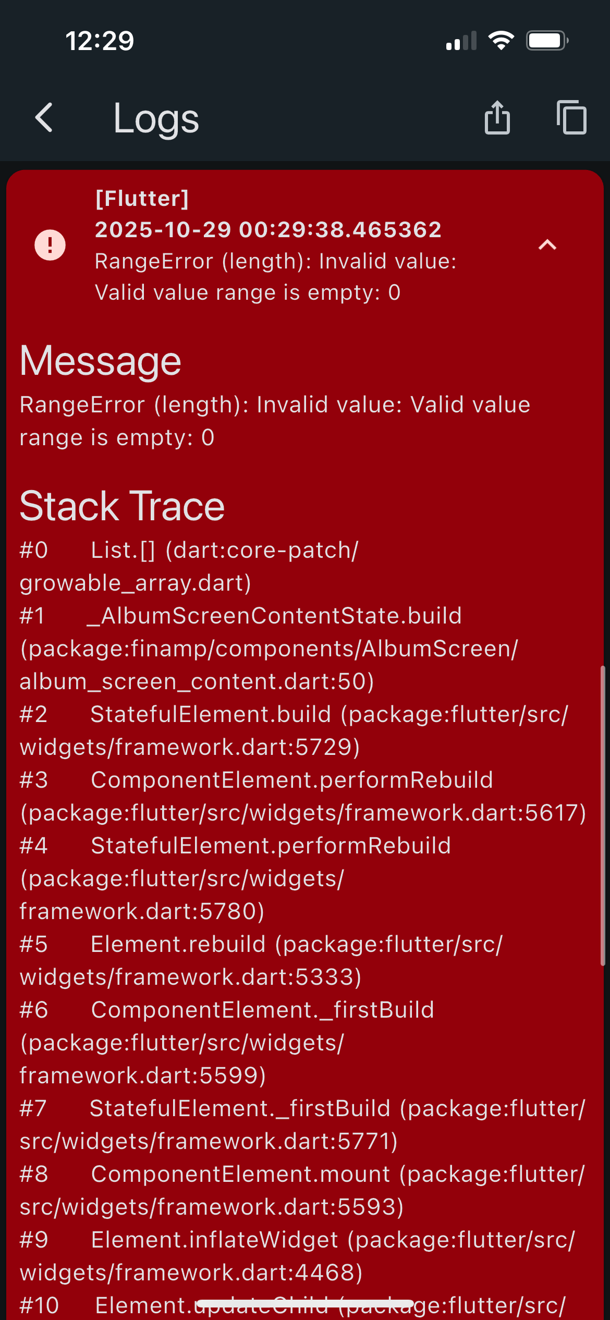The width and height of the screenshot is (610, 1320).
Task: Tap the battery indicator icon
Action: (x=546, y=41)
